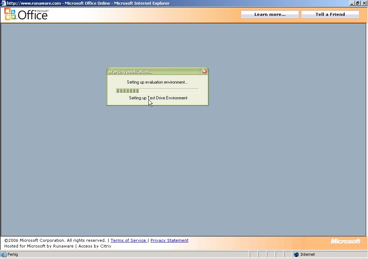Minimize the Internet Explorer window
The width and height of the screenshot is (368, 259).
352,3
